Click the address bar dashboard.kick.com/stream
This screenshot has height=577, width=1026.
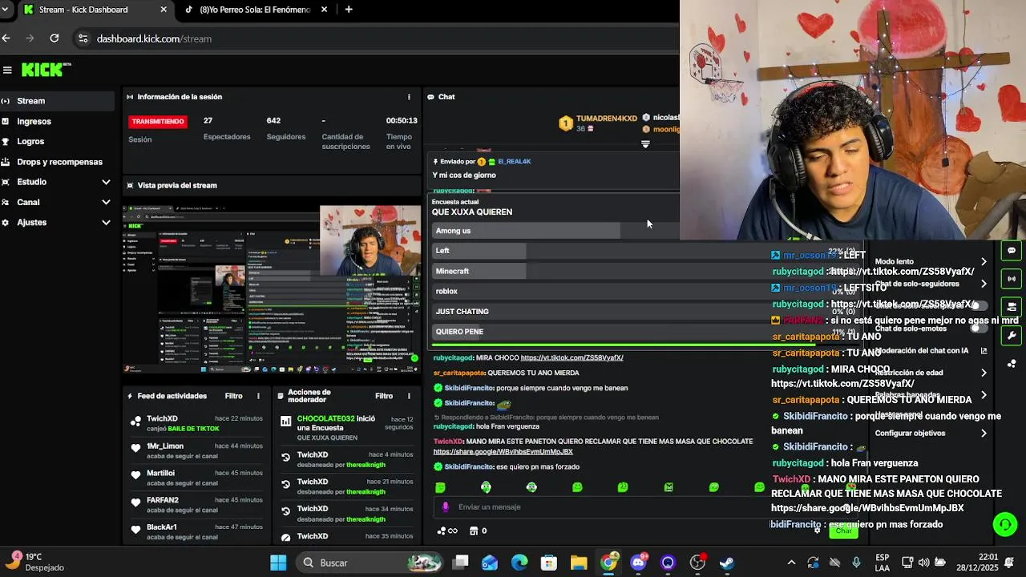click(x=154, y=38)
